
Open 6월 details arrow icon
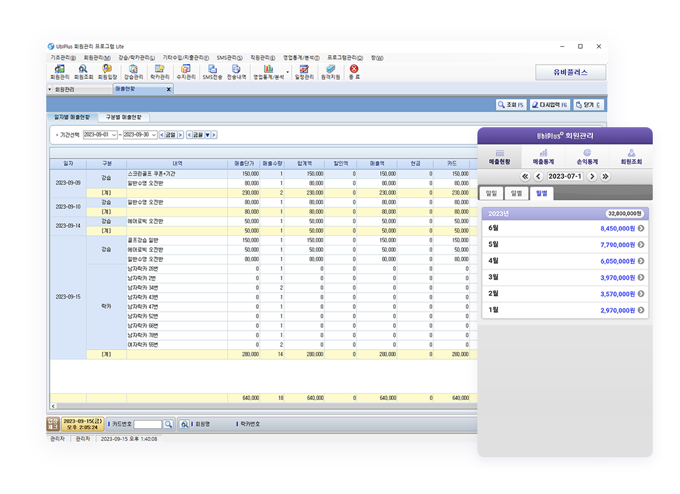pyautogui.click(x=641, y=229)
